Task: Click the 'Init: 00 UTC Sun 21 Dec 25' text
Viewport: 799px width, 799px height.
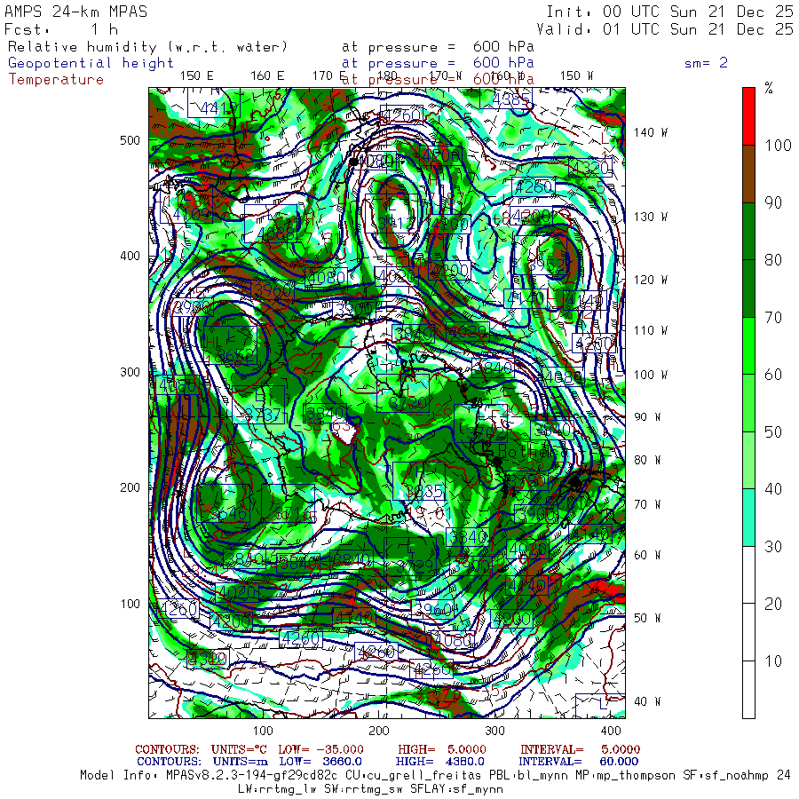Action: pos(669,12)
